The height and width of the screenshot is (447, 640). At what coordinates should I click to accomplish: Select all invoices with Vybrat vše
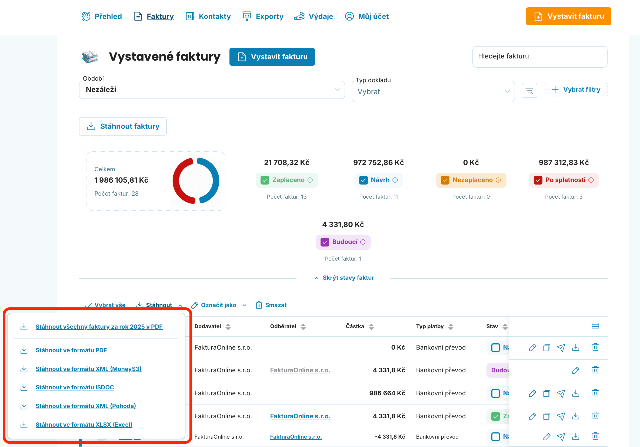105,305
